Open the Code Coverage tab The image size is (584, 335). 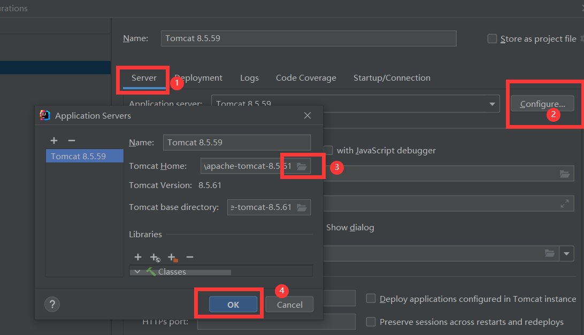click(x=306, y=78)
